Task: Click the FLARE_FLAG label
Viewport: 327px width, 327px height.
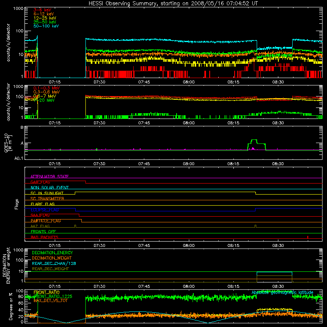Action: [x=43, y=204]
